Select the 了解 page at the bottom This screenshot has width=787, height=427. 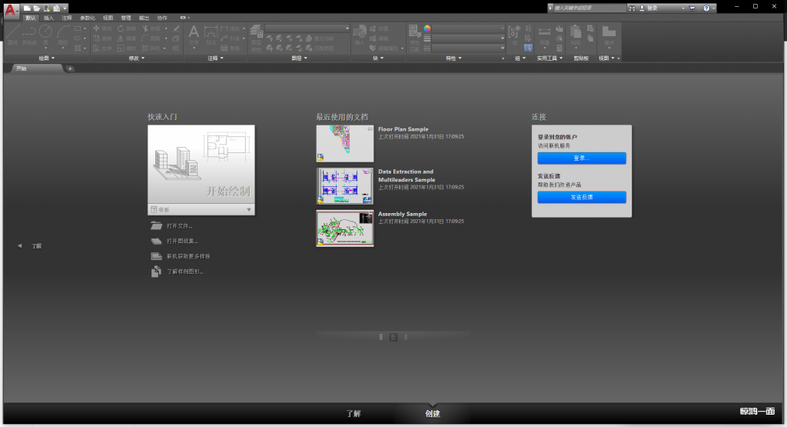coord(353,413)
